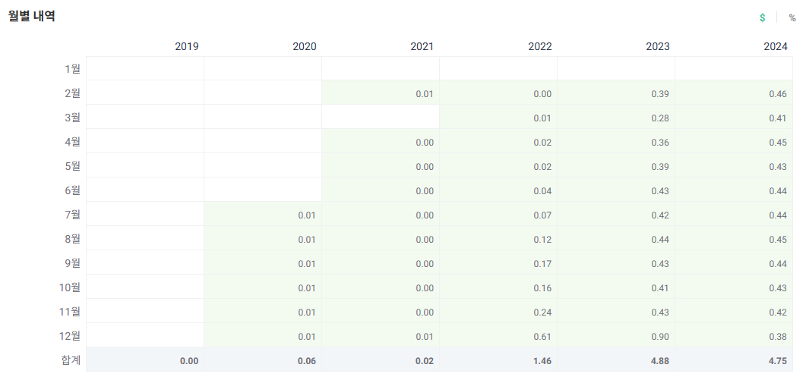The width and height of the screenshot is (806, 380).
Task: Select 0.39 in 5월 2023 cell
Action: coord(660,167)
